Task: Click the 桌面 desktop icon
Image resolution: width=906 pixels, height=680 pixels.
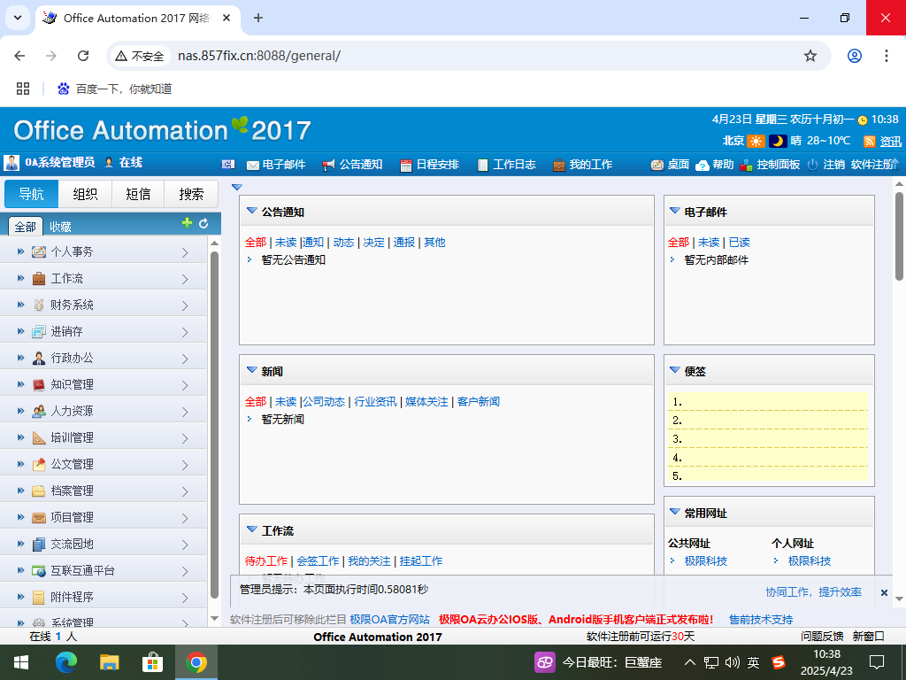Action: pyautogui.click(x=657, y=165)
